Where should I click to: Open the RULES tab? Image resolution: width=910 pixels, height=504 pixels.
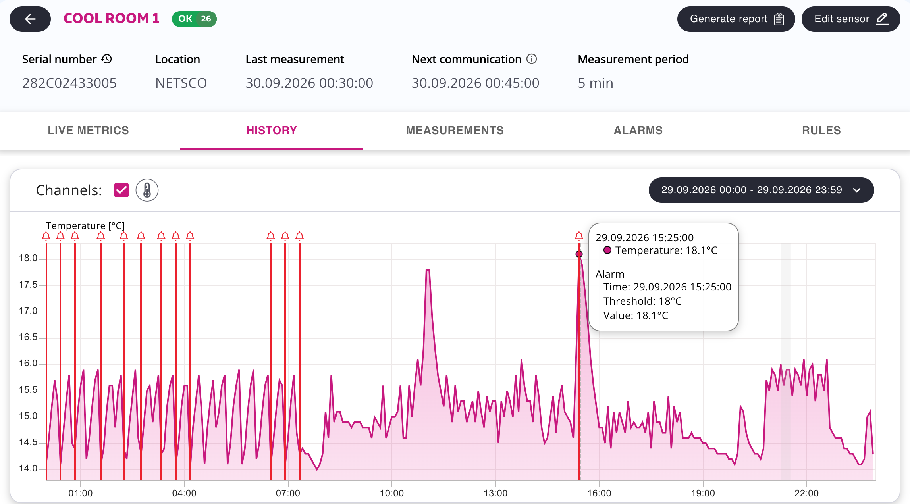click(821, 130)
